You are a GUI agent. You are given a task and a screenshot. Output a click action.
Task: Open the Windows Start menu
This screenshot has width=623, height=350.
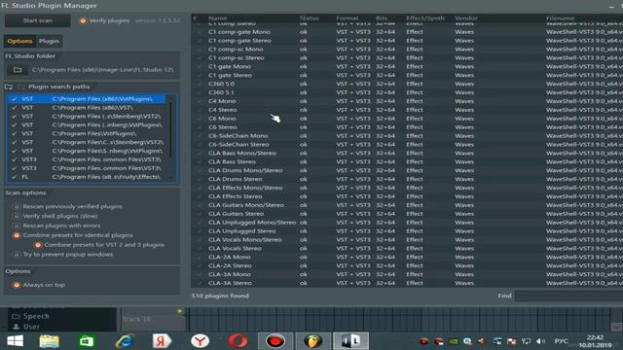16,341
